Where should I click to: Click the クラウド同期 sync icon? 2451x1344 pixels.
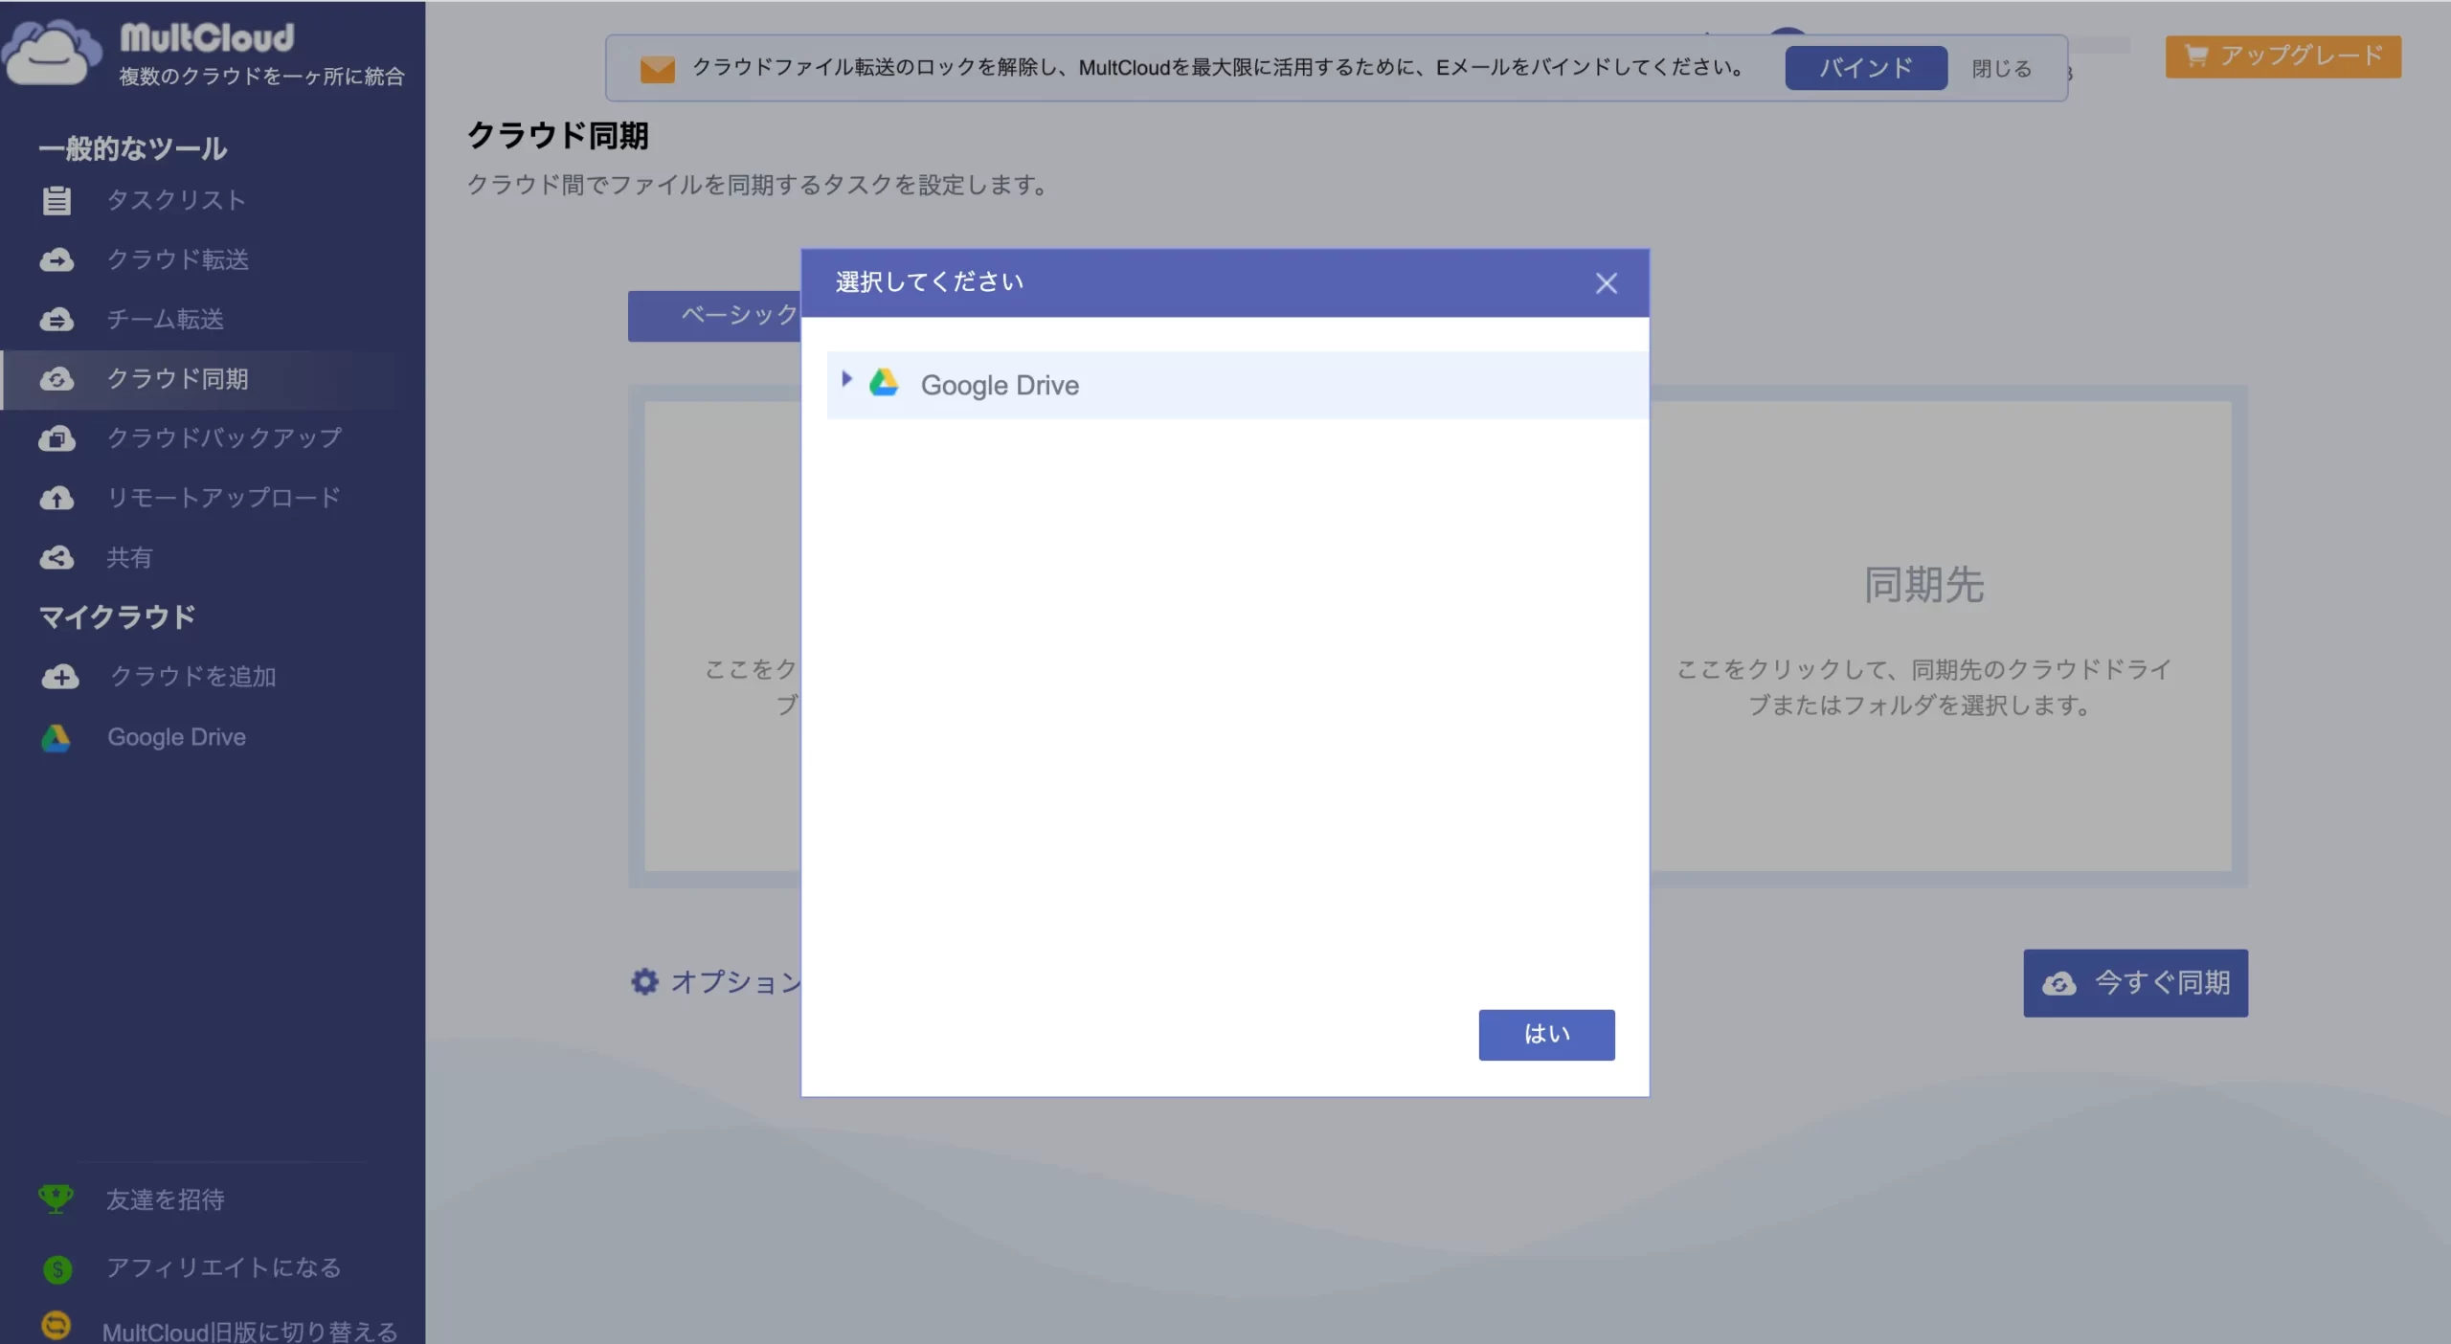56,379
